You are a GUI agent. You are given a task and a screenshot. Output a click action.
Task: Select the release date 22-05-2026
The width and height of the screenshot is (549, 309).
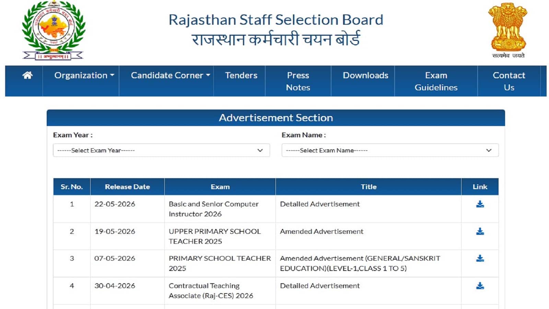tap(115, 204)
